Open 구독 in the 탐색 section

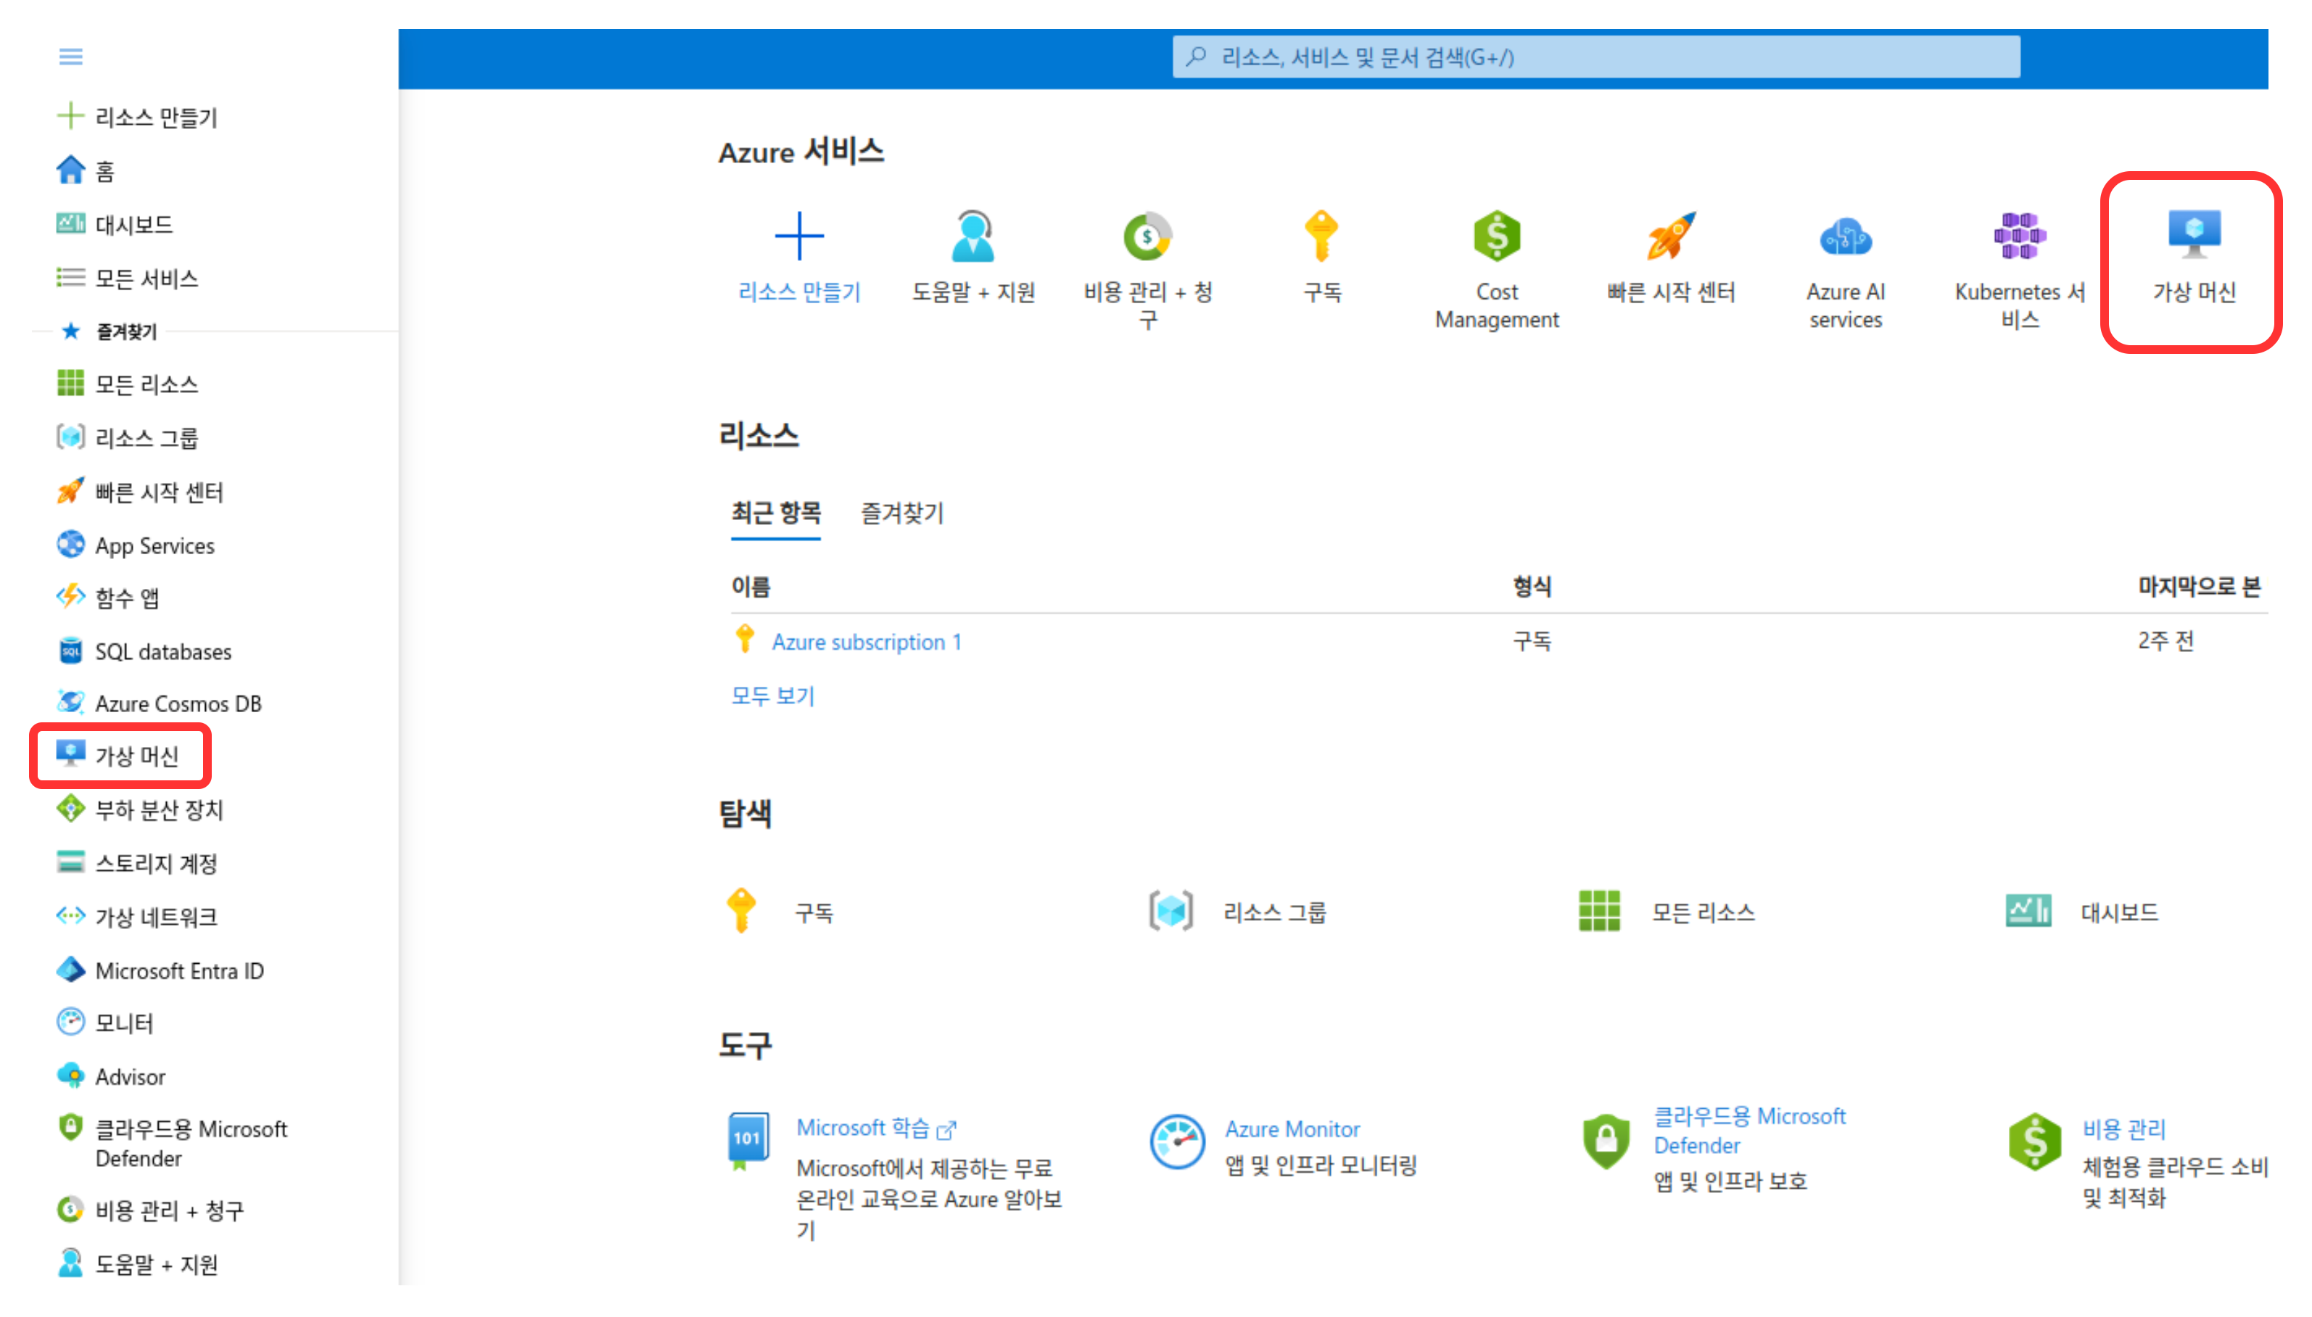pos(780,911)
